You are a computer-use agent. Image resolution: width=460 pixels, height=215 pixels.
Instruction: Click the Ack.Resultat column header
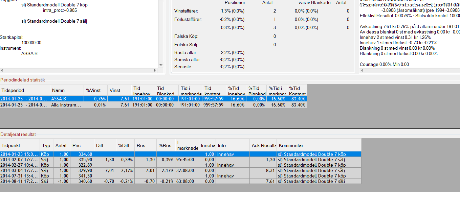(x=263, y=145)
